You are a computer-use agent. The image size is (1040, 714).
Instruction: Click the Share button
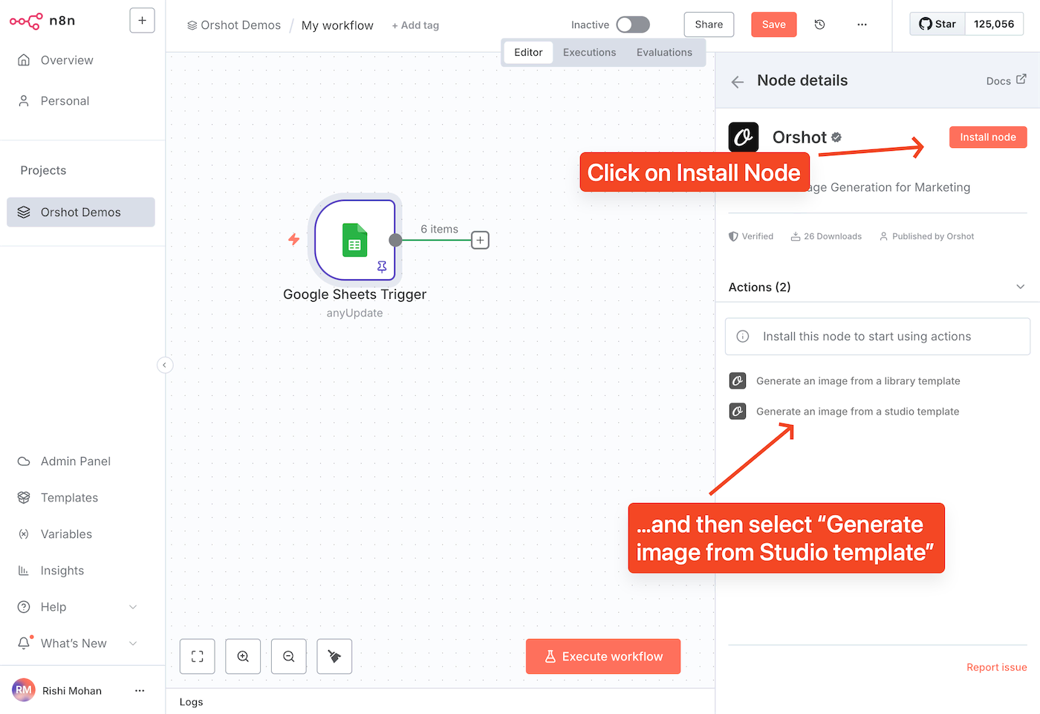[x=709, y=25]
